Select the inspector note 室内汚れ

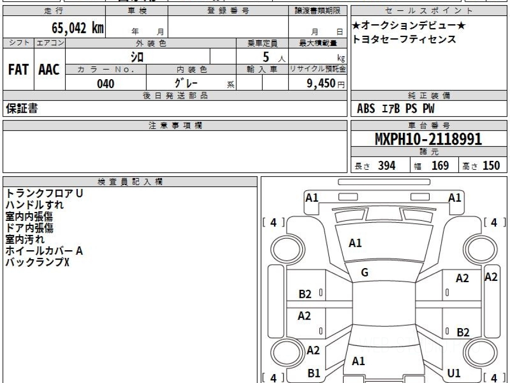coord(25,239)
